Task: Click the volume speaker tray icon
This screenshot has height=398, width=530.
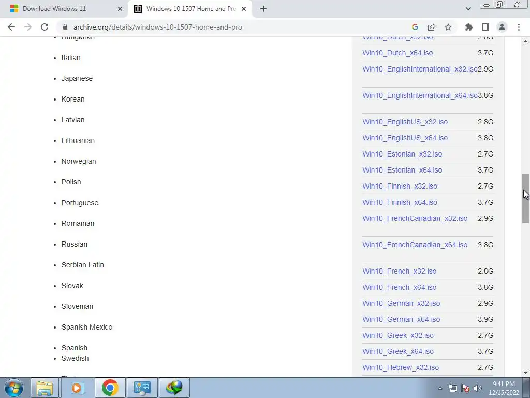Action: [478, 389]
